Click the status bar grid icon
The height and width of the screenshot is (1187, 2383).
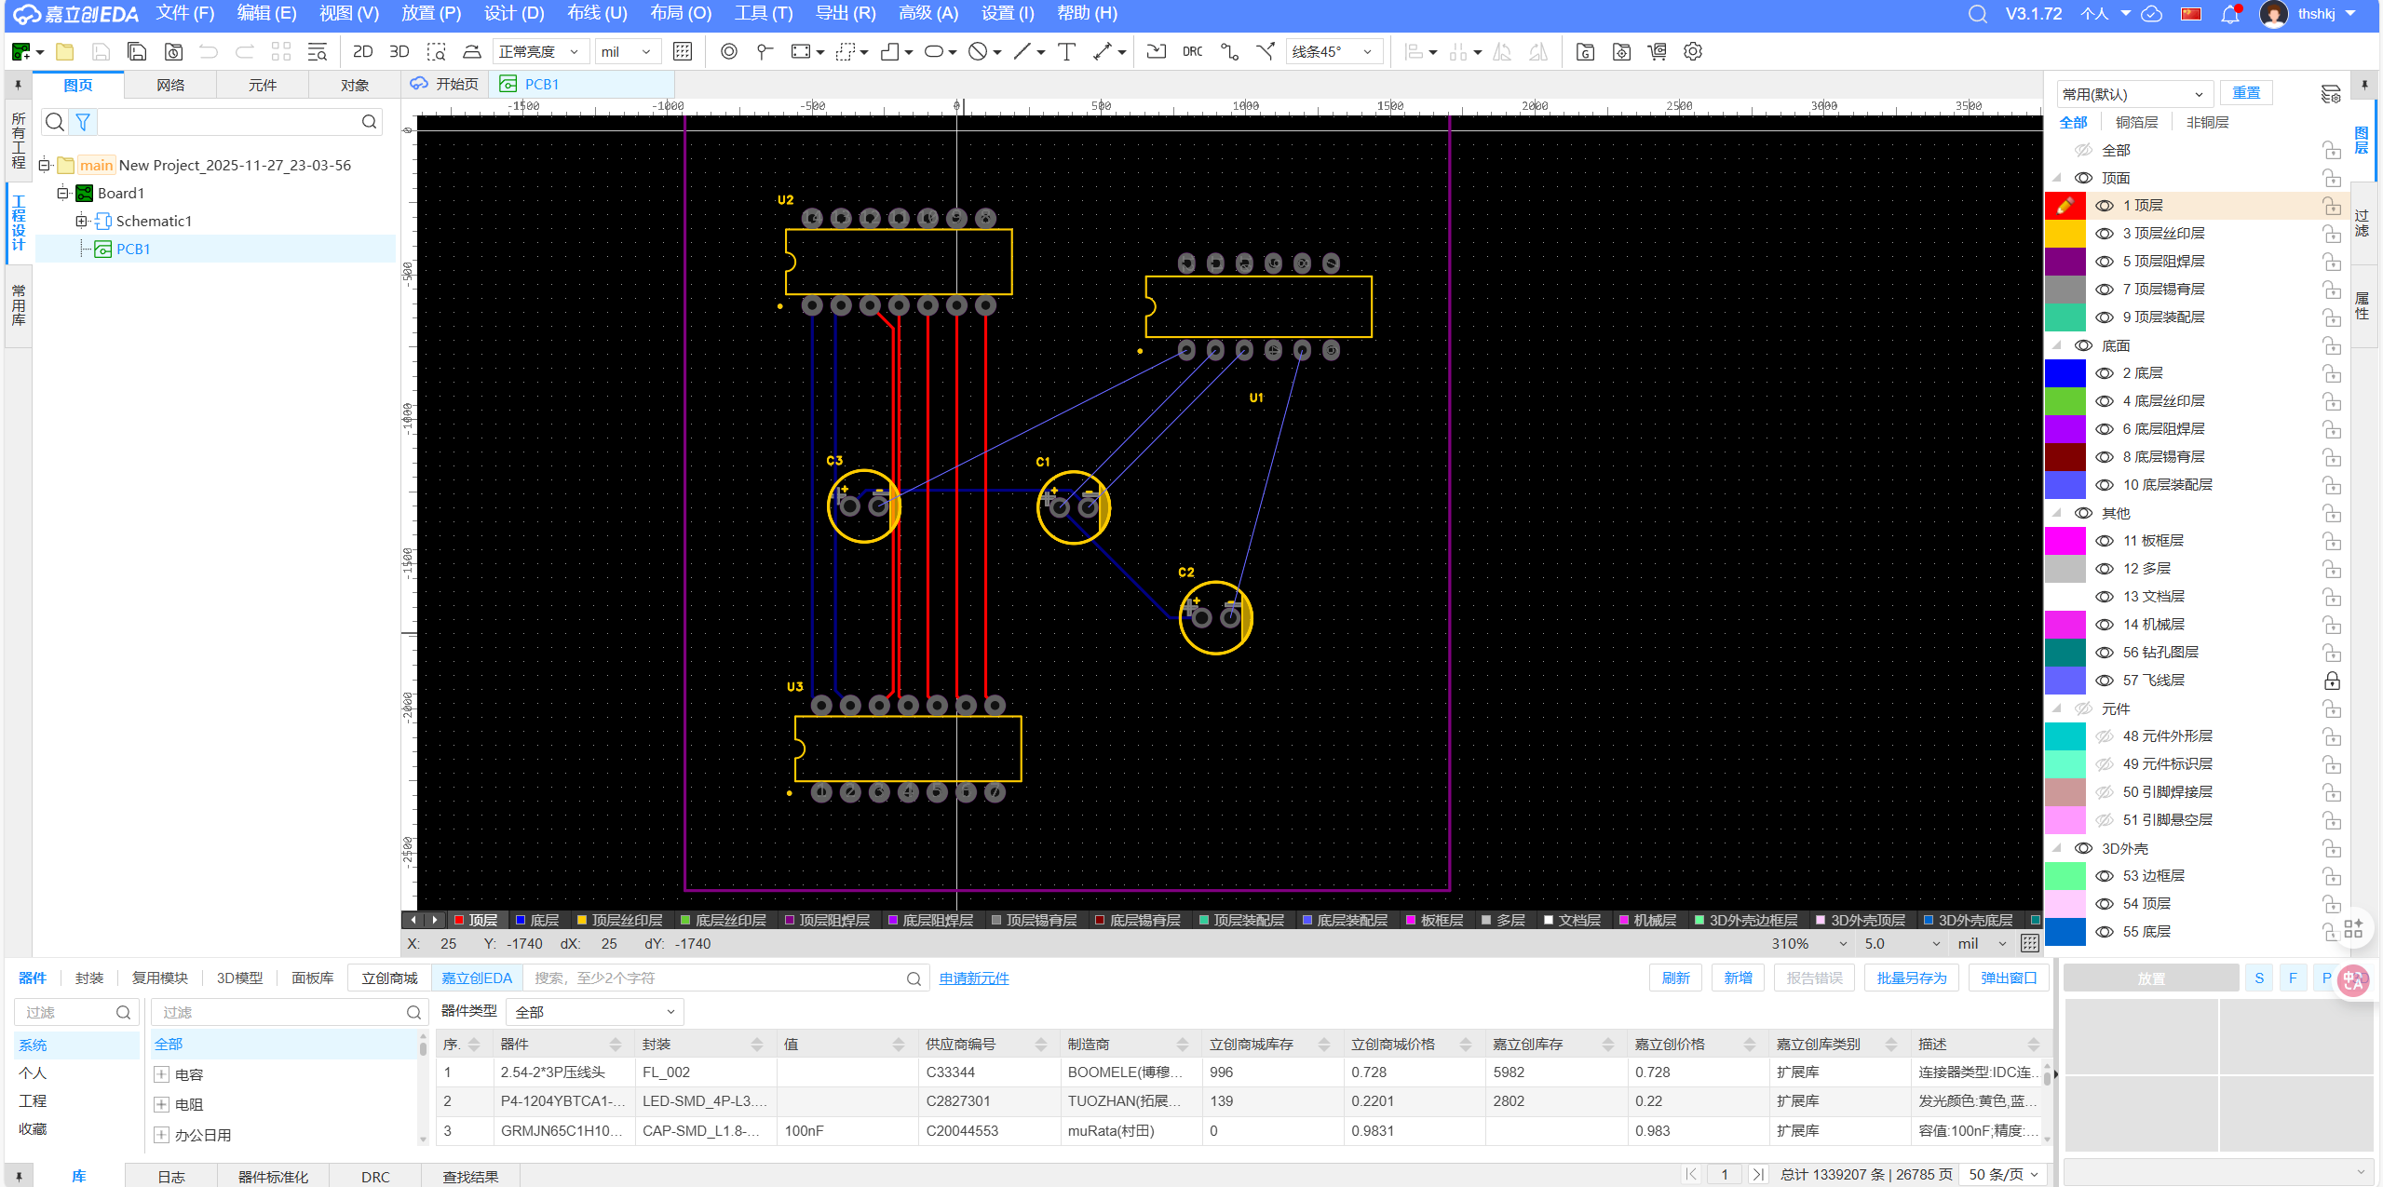2030,943
